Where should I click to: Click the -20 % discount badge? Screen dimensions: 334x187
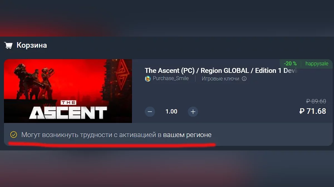coord(290,64)
